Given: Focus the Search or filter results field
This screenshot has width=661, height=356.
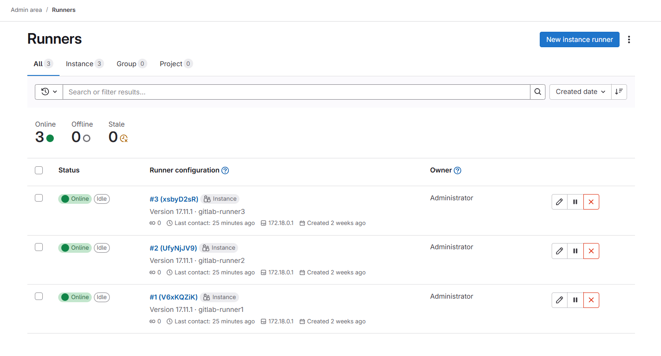Looking at the screenshot, I should [x=295, y=92].
